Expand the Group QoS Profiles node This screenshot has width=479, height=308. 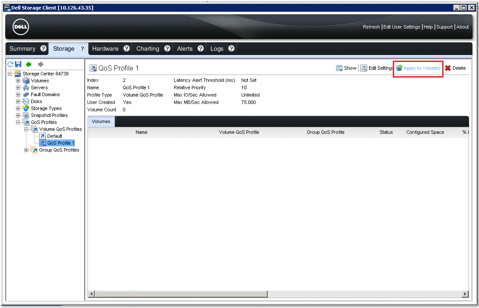(x=26, y=150)
